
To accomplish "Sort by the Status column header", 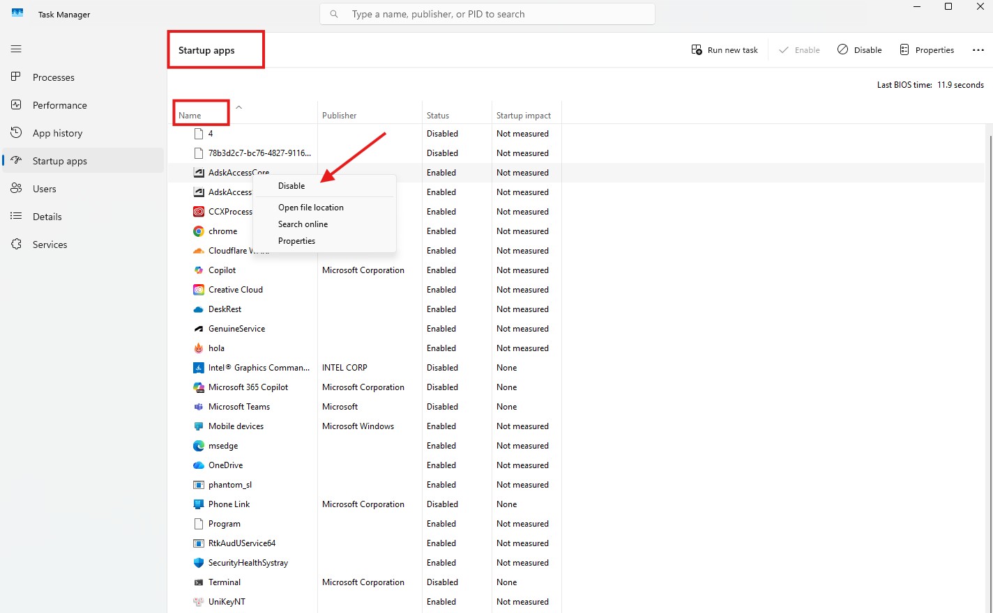I will coord(438,116).
